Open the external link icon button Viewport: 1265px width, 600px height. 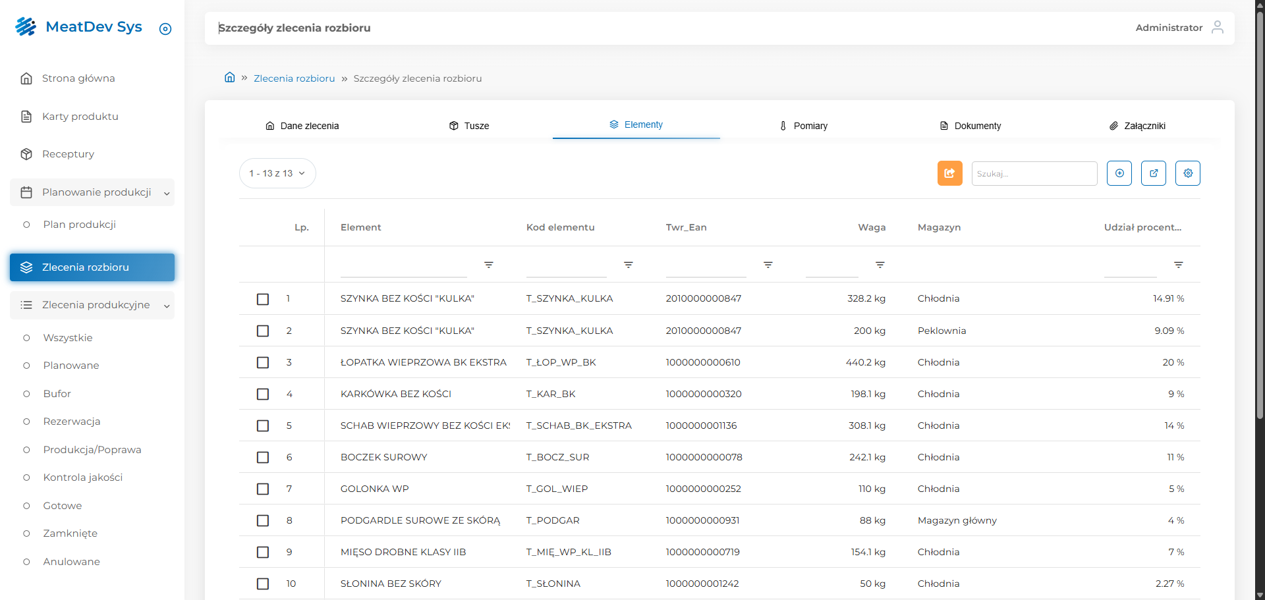point(1153,173)
